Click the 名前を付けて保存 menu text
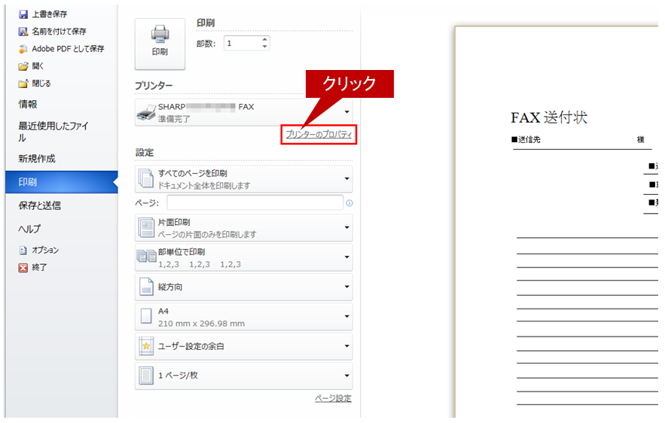 click(x=59, y=32)
